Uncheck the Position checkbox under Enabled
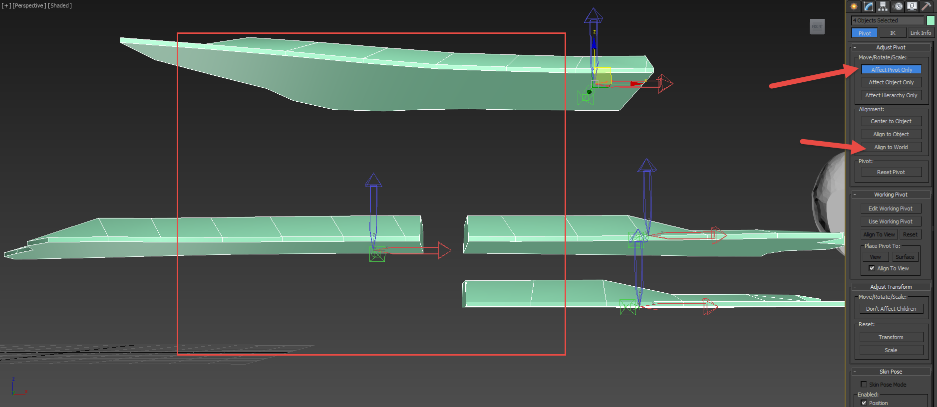Screen dimensions: 937x407 coord(864,403)
